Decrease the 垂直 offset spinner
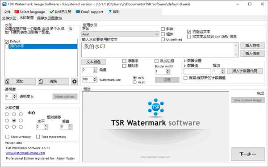Screen dimensions: 268x167 pyautogui.click(x=70, y=128)
